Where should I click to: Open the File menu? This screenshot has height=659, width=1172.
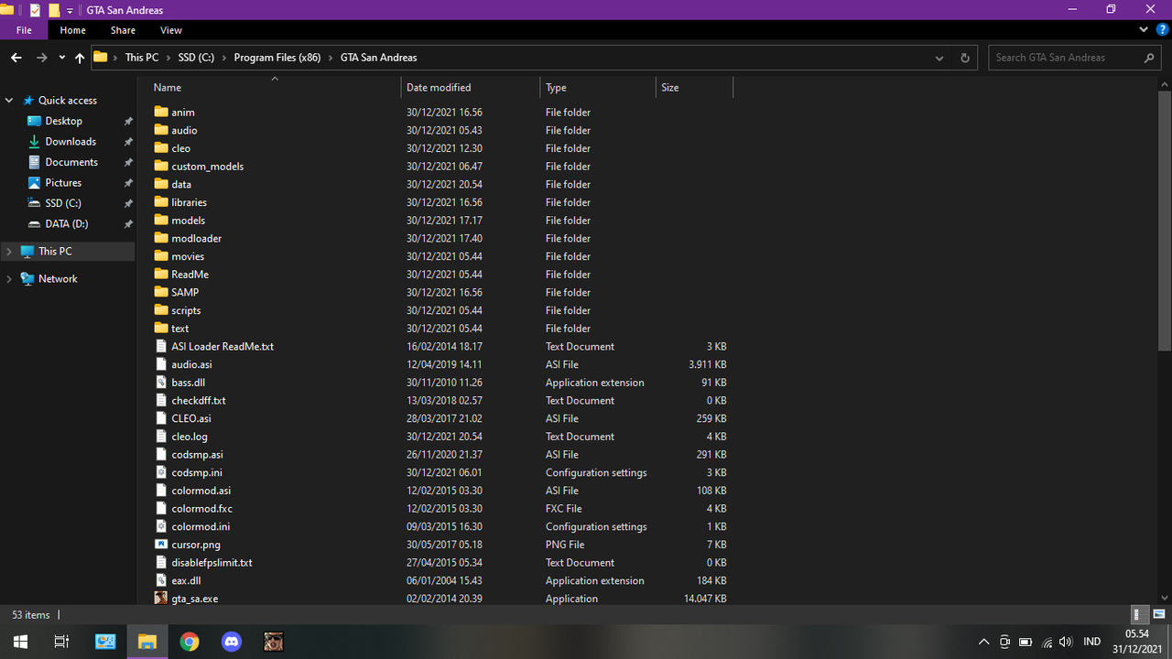click(x=24, y=30)
